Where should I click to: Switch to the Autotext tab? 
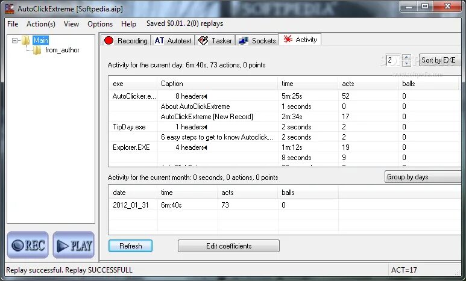173,41
